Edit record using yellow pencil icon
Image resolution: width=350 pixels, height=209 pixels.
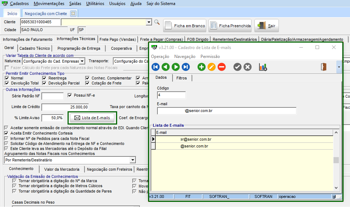(x=212, y=67)
